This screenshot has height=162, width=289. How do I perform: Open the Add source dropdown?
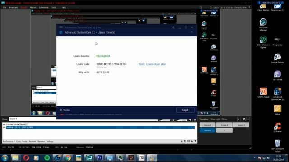(9, 141)
